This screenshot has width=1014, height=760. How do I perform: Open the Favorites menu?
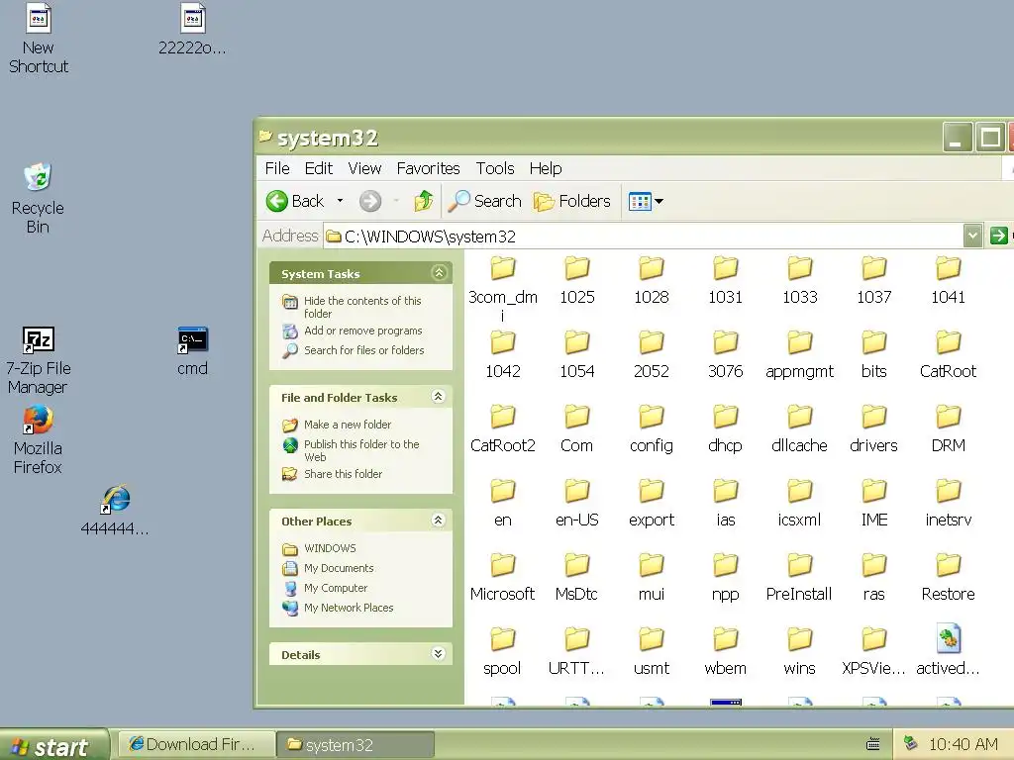tap(428, 168)
